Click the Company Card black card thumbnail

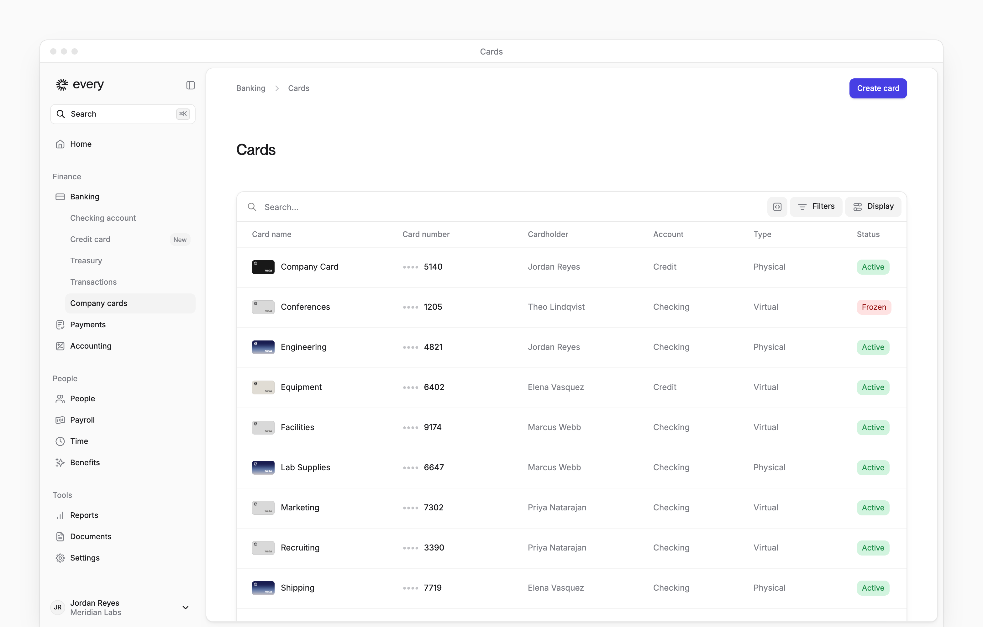point(263,267)
